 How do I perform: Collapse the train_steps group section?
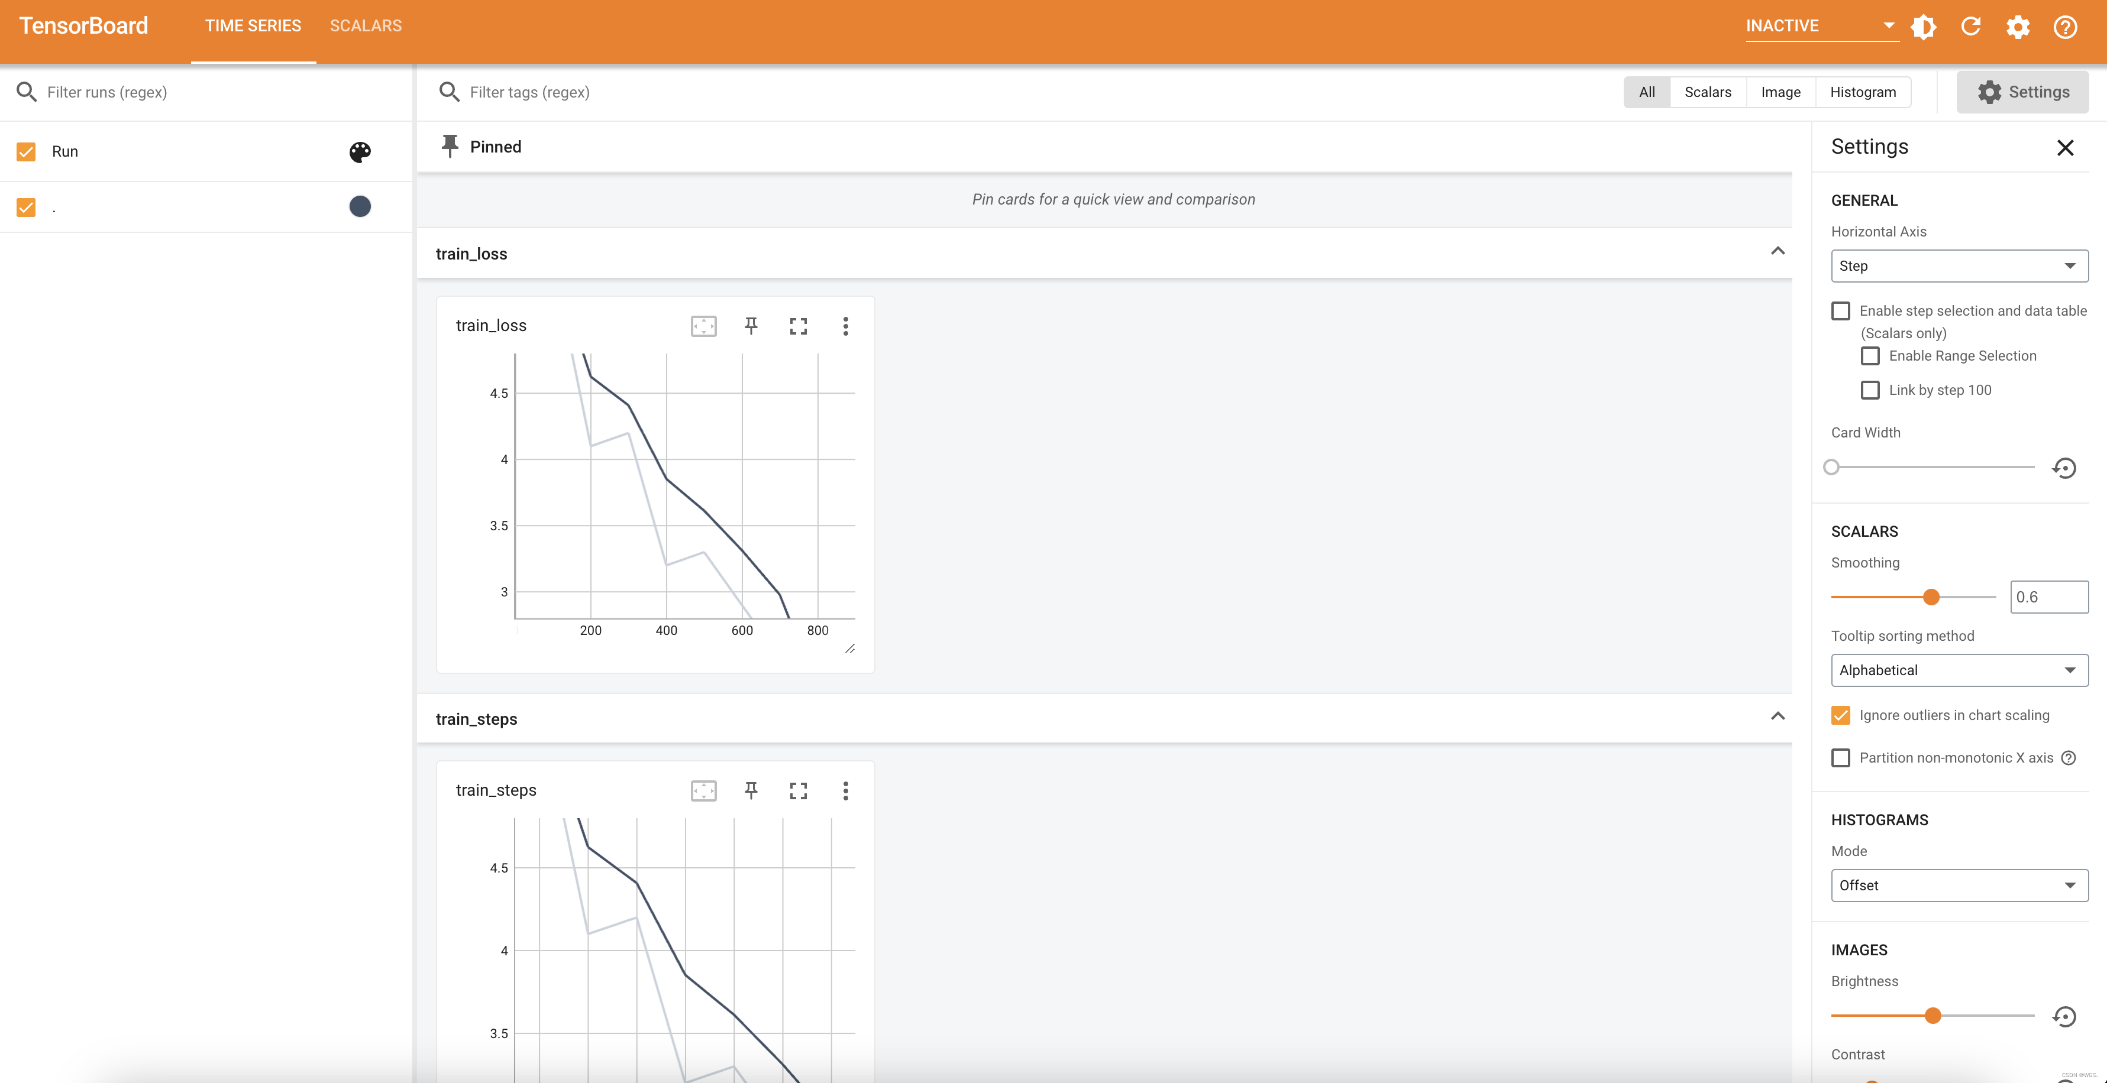(x=1778, y=716)
